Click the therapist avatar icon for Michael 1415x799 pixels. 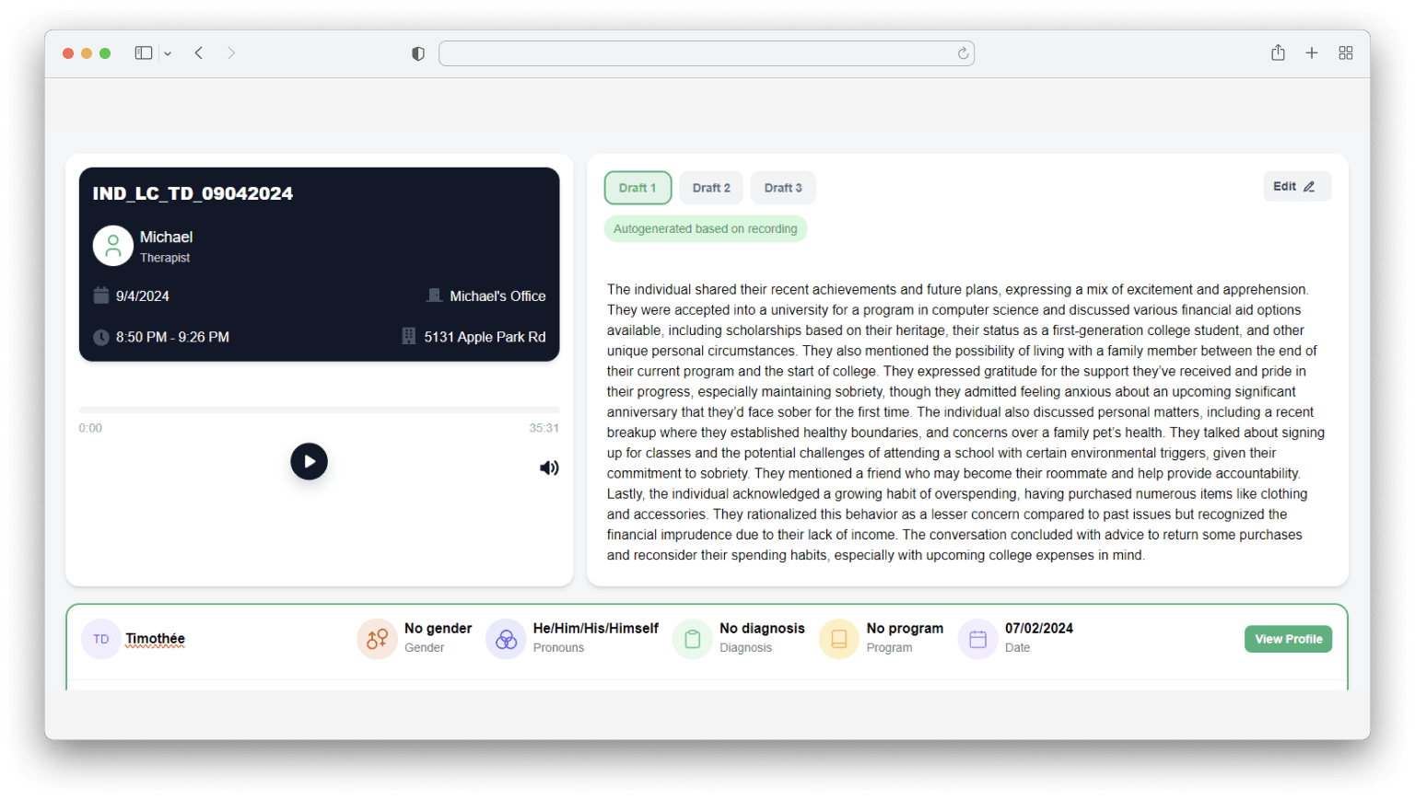pos(113,246)
